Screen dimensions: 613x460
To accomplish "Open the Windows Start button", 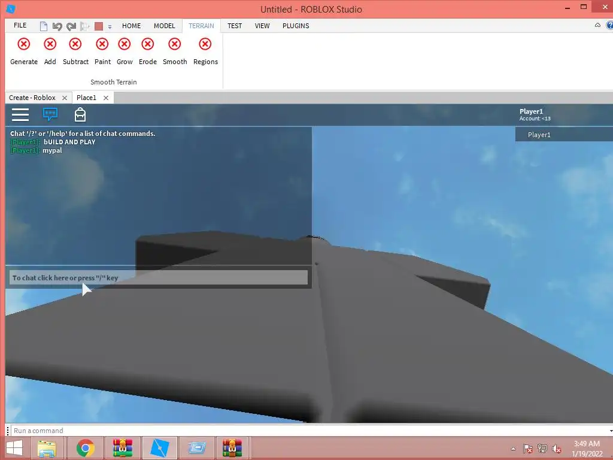I will (x=14, y=448).
